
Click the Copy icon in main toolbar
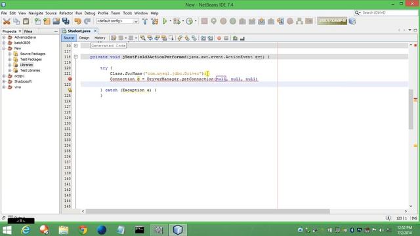[16, 21]
